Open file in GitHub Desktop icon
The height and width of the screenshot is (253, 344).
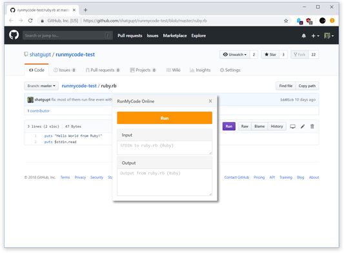pyautogui.click(x=292, y=126)
